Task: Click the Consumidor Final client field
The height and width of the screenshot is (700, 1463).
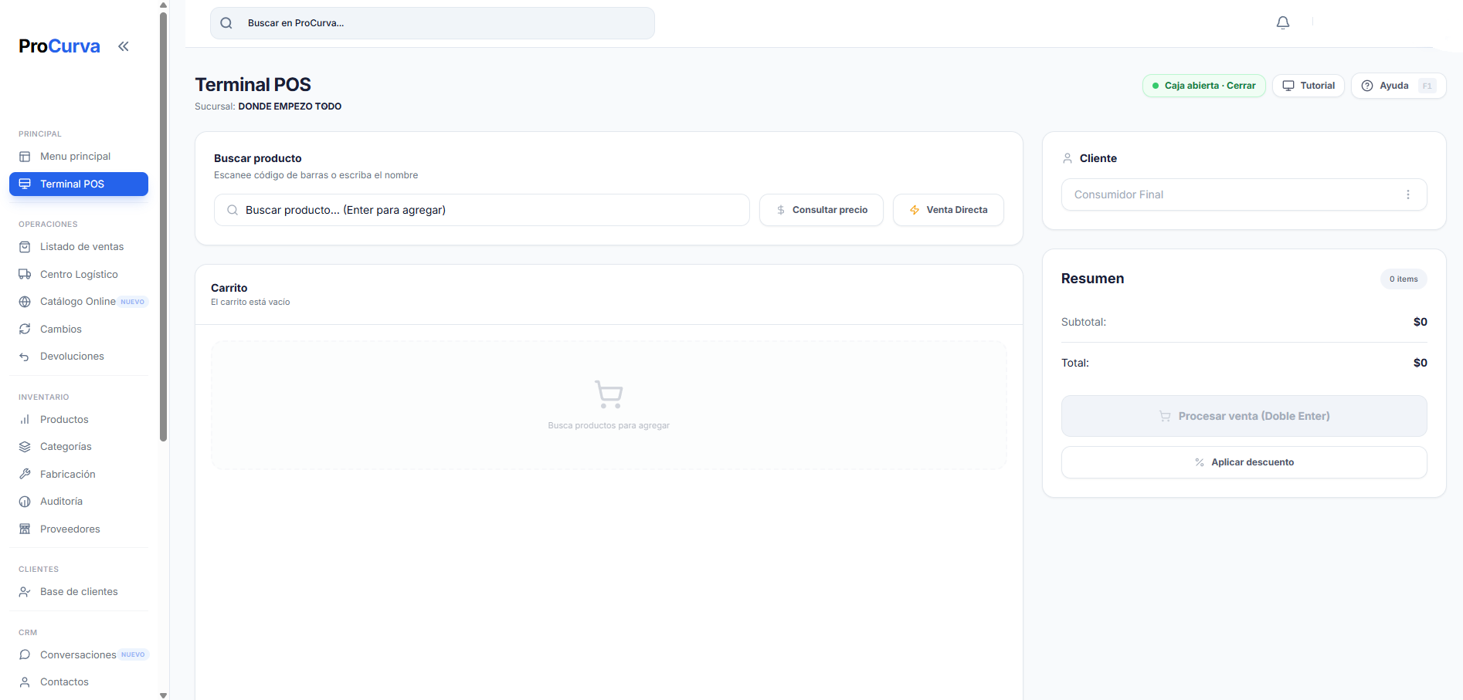Action: (1244, 194)
